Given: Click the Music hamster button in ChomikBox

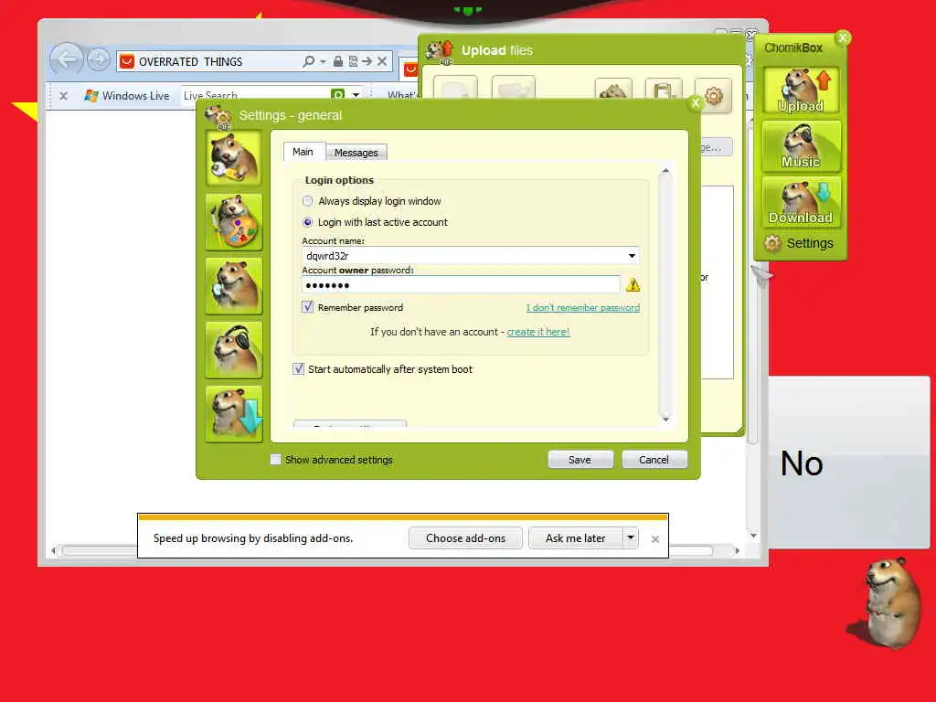Looking at the screenshot, I should click(x=801, y=145).
